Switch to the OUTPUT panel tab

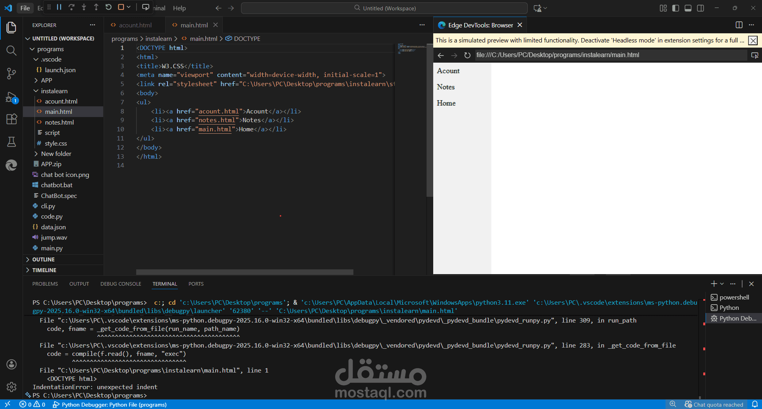(x=79, y=284)
